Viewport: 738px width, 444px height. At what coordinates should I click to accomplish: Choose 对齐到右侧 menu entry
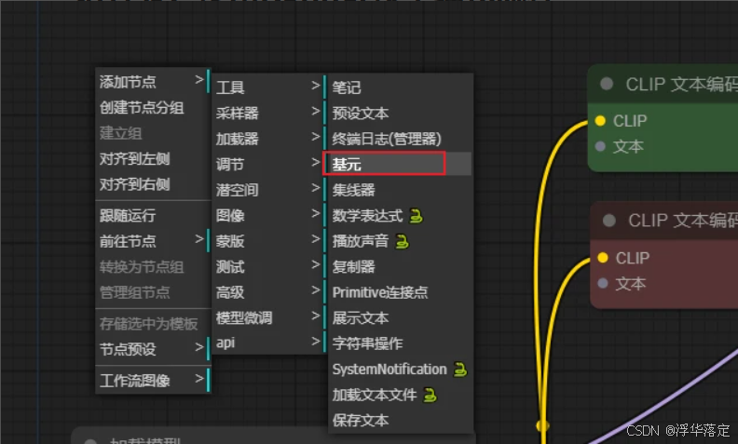tap(153, 184)
